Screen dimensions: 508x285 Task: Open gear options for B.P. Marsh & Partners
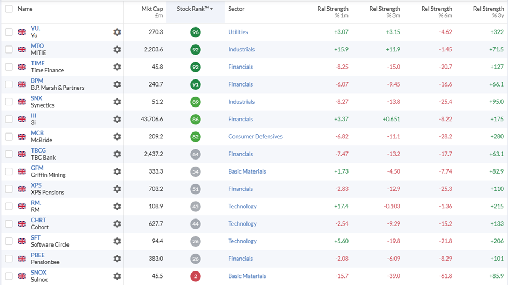(x=117, y=84)
